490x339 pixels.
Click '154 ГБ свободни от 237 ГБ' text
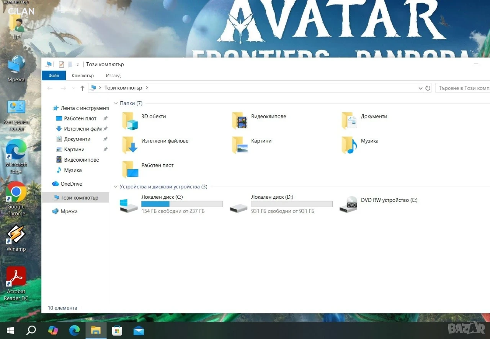tap(173, 211)
